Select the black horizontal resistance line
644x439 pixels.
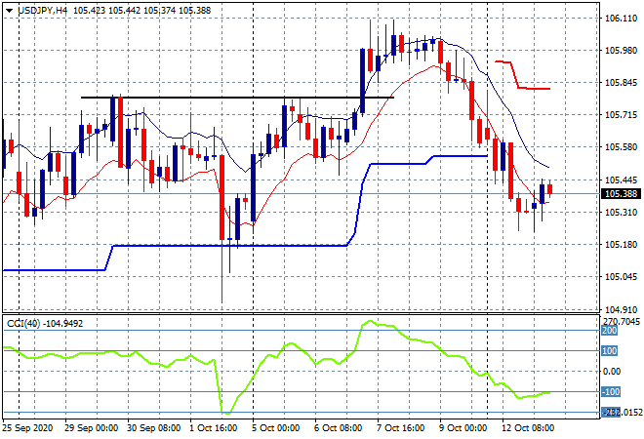click(234, 98)
